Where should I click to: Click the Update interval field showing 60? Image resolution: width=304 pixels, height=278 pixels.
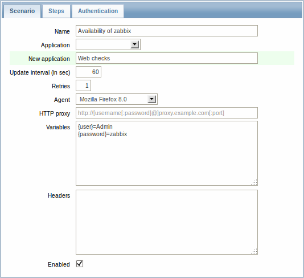pyautogui.click(x=88, y=72)
